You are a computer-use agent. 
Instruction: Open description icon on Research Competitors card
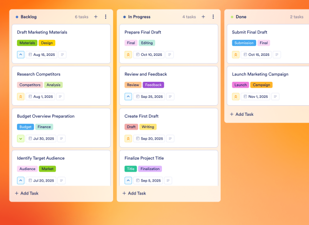(x=60, y=97)
